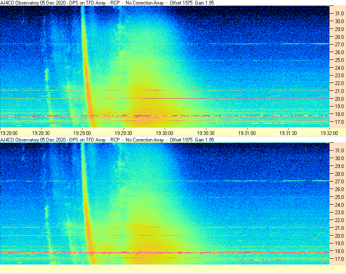Click 27.0 MHz label on lower spectrogram
Viewport: 346px width, 274px height.
pos(339,182)
